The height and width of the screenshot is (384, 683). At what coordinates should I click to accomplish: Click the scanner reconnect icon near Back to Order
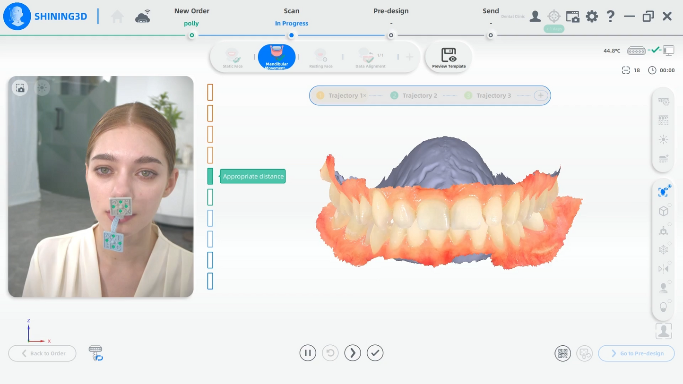click(95, 353)
